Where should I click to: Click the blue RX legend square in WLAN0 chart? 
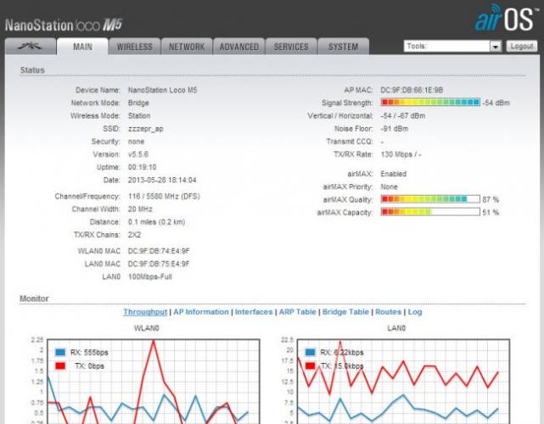(x=61, y=352)
